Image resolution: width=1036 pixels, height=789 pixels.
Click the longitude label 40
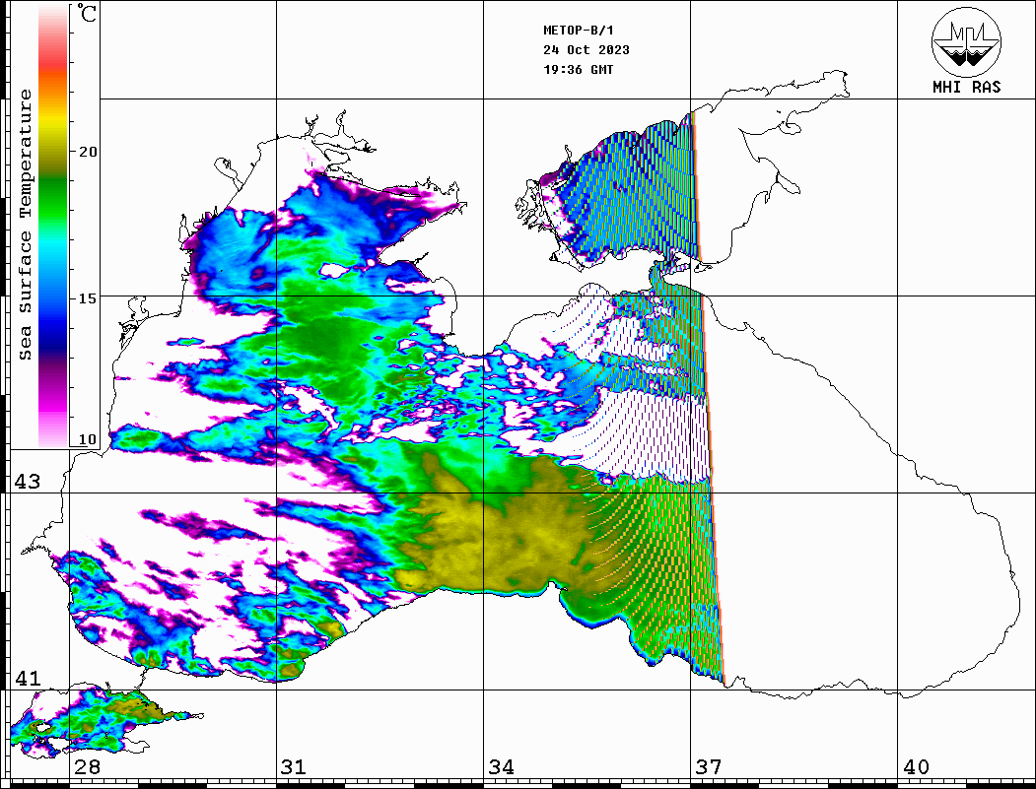tap(916, 767)
